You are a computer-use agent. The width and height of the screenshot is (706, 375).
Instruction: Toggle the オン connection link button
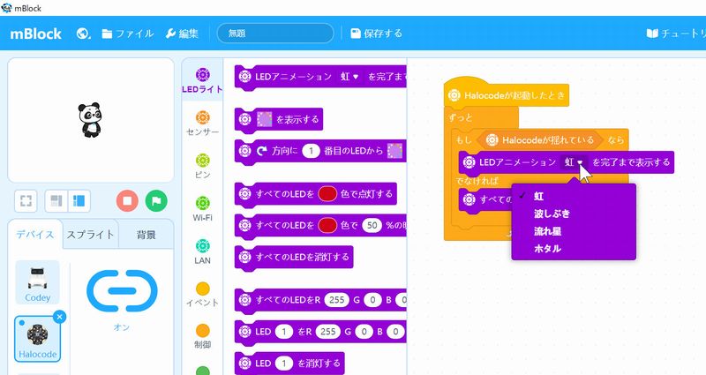(121, 287)
